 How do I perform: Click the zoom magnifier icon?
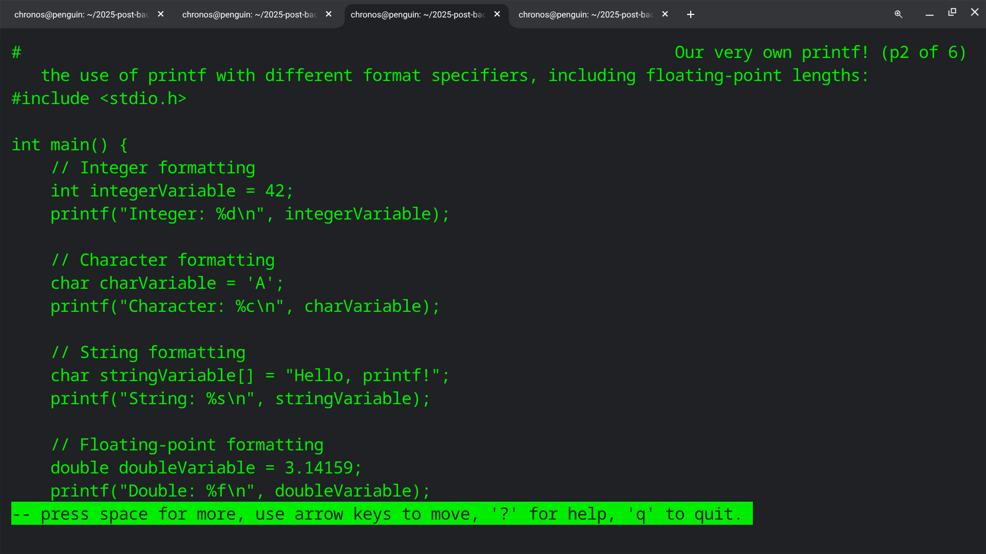click(898, 14)
